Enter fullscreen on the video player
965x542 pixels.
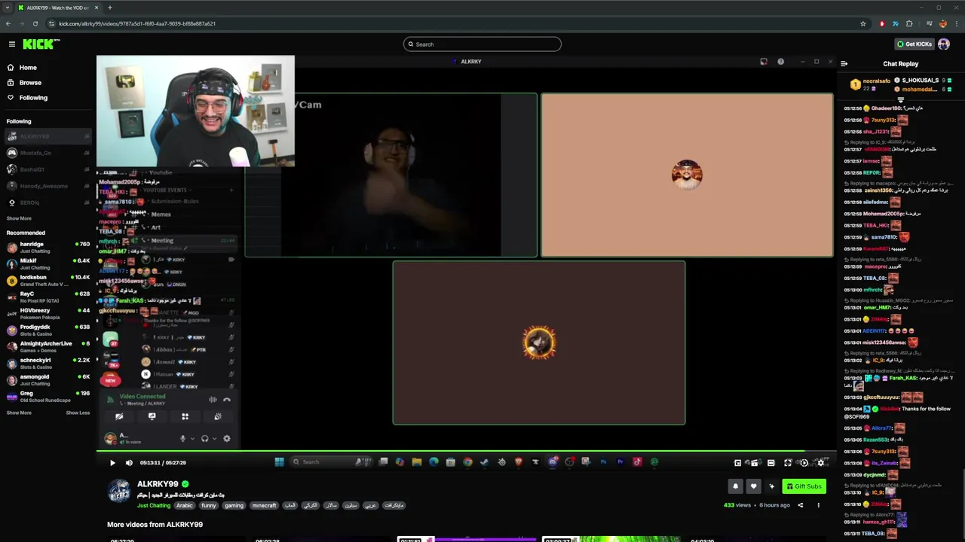tap(788, 463)
